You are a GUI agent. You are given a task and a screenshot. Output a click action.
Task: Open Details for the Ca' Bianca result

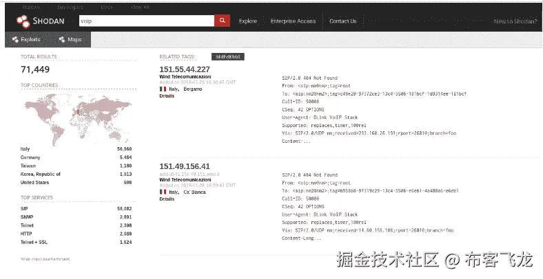167,199
